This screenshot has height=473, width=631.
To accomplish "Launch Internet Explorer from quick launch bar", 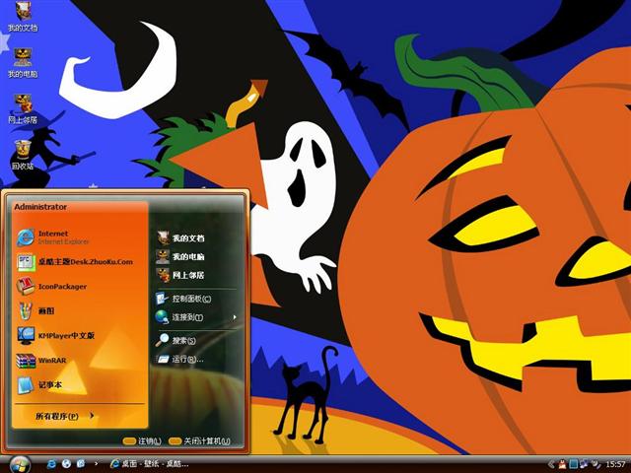I will tap(51, 464).
